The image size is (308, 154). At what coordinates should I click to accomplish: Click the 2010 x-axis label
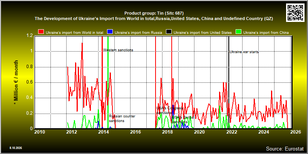coord(40,132)
